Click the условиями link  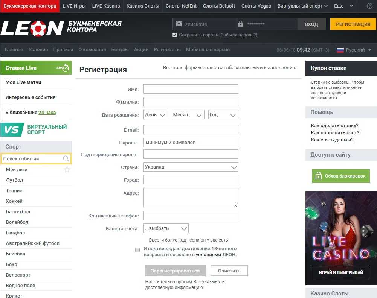(208, 255)
